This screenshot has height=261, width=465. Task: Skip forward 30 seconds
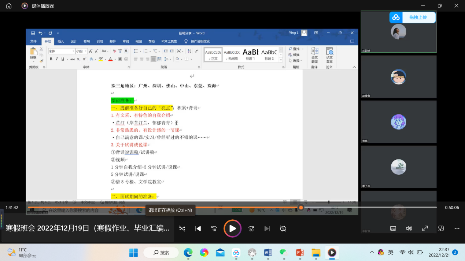click(251, 228)
